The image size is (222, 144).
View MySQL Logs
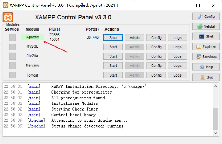click(x=177, y=47)
